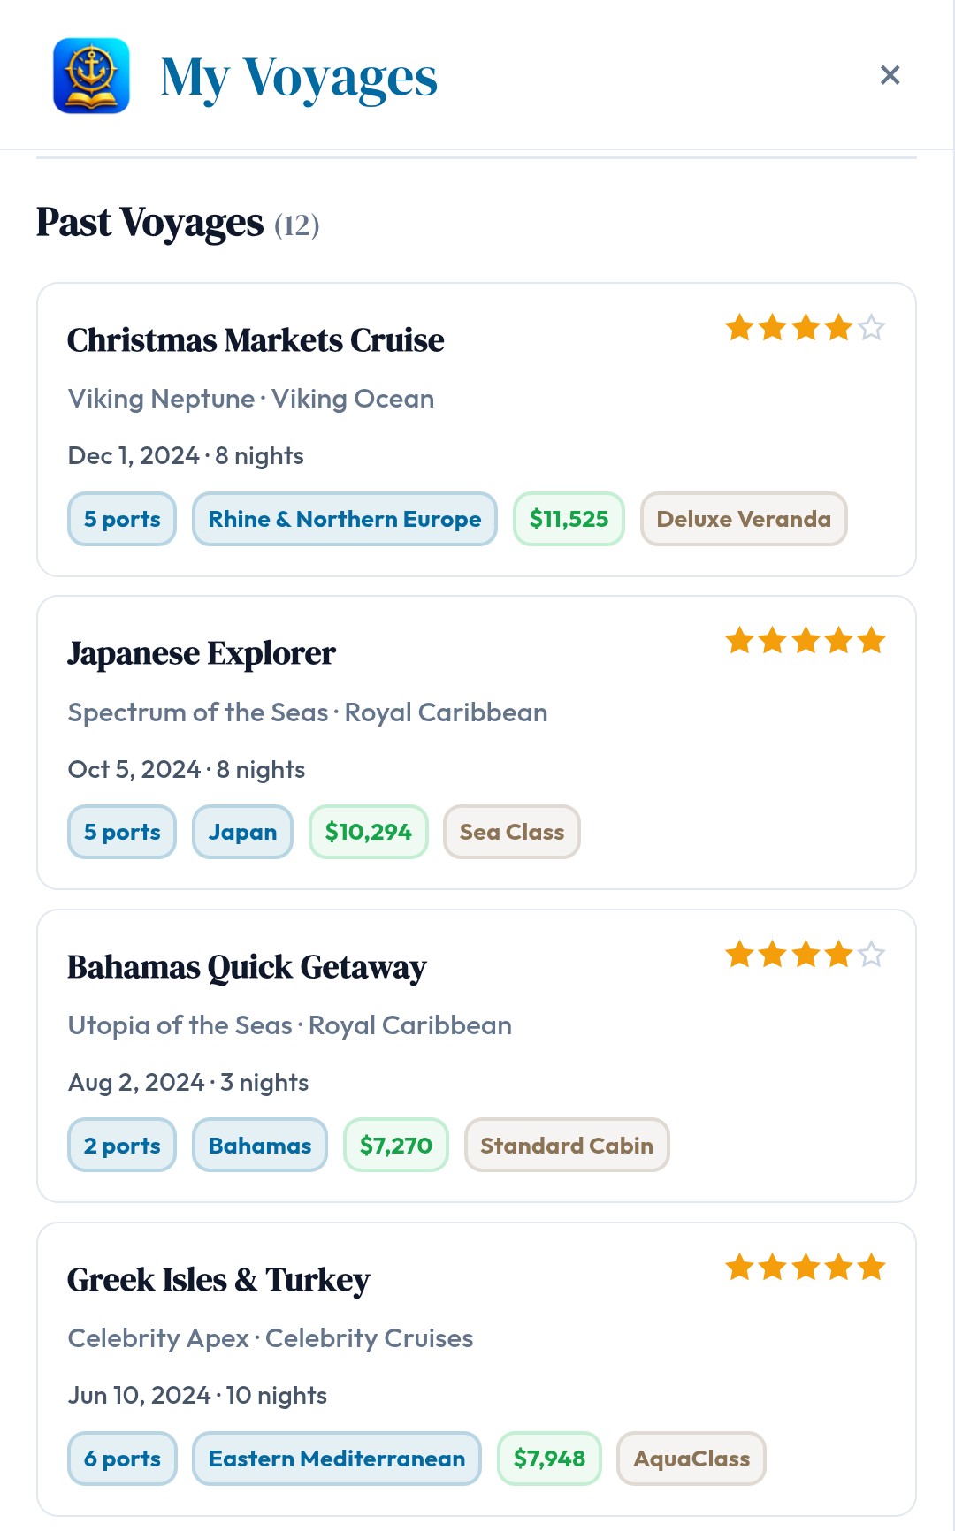
Task: Click the 6 ports badge
Action: coord(122,1459)
